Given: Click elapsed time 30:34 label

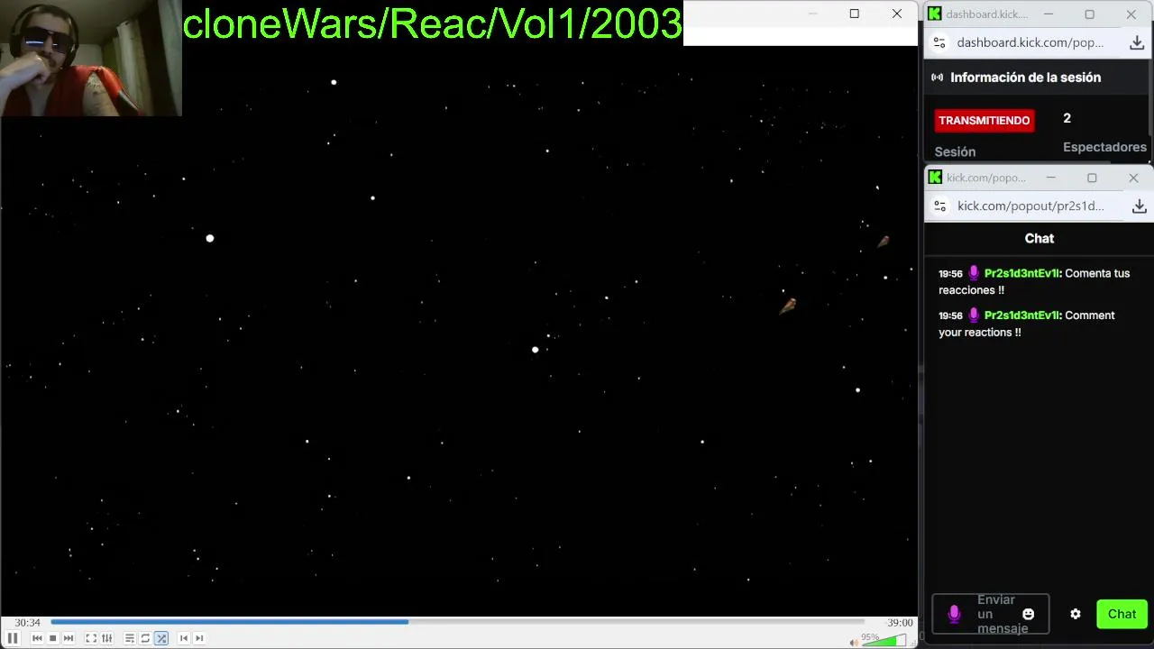Looking at the screenshot, I should click(x=27, y=622).
